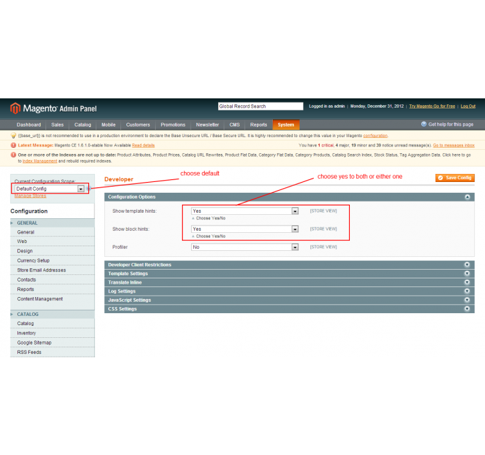Click the Save Config button

tap(454, 177)
